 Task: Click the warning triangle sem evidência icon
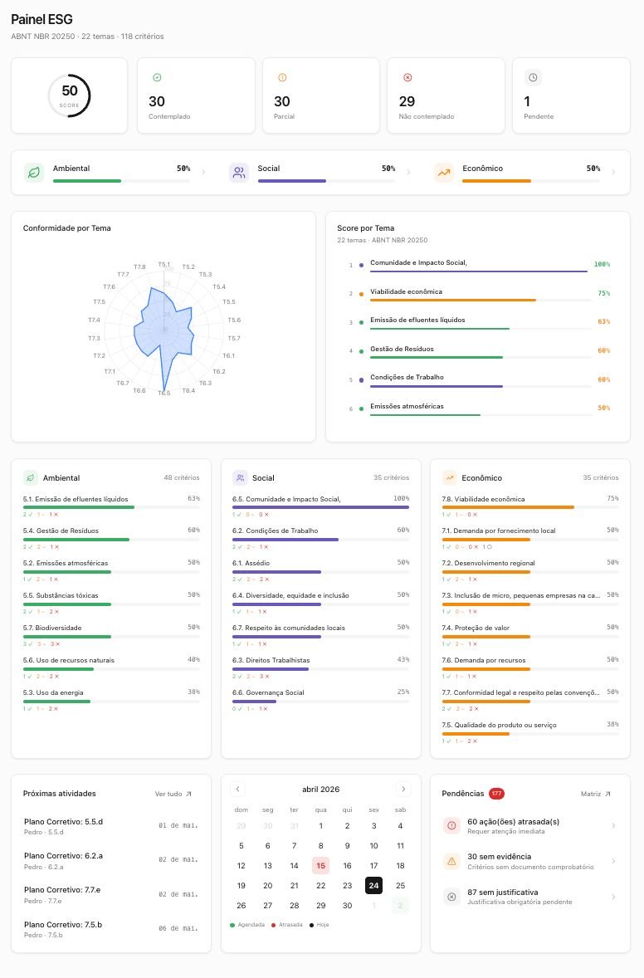pos(452,862)
